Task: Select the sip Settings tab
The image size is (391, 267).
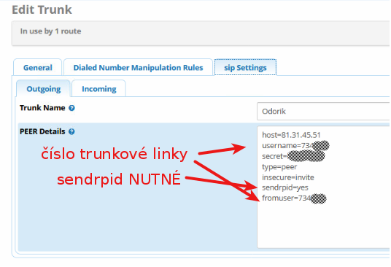Action: pos(245,68)
